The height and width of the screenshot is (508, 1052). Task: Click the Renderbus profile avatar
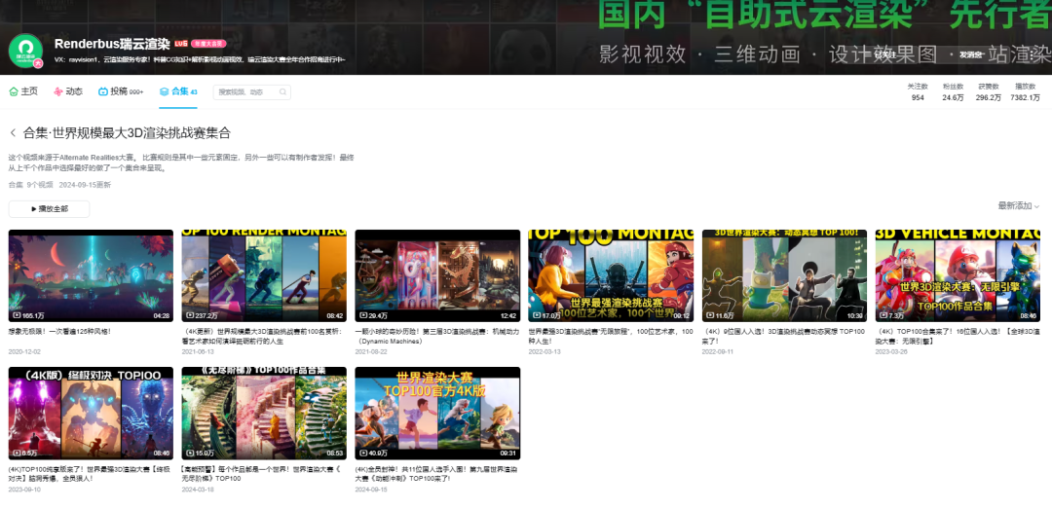pyautogui.click(x=25, y=52)
